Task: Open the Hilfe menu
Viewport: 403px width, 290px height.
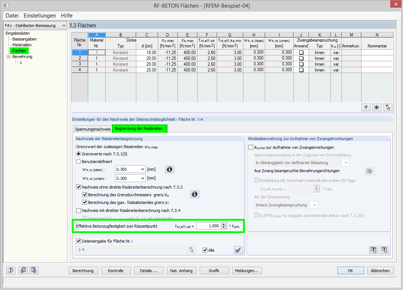Action: [x=67, y=15]
